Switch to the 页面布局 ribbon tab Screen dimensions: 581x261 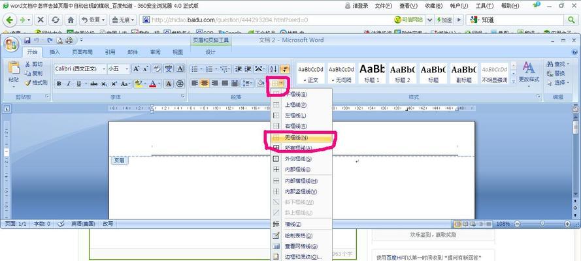(x=82, y=52)
